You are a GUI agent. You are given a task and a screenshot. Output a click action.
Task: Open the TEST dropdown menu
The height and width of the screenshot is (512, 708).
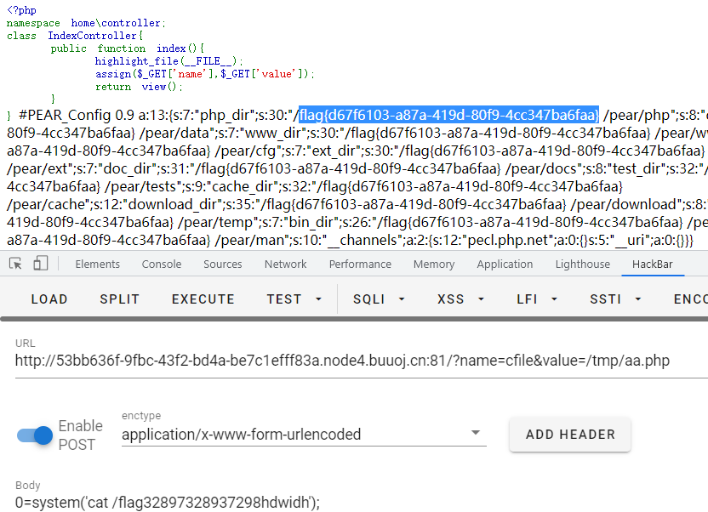pos(294,299)
